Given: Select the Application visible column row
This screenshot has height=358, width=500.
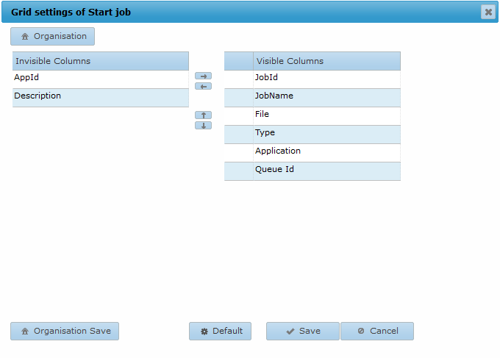Looking at the screenshot, I should coord(326,153).
